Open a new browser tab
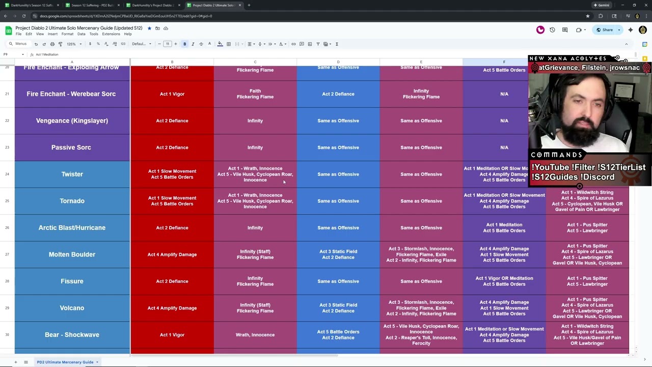This screenshot has width=652, height=367. [x=249, y=5]
